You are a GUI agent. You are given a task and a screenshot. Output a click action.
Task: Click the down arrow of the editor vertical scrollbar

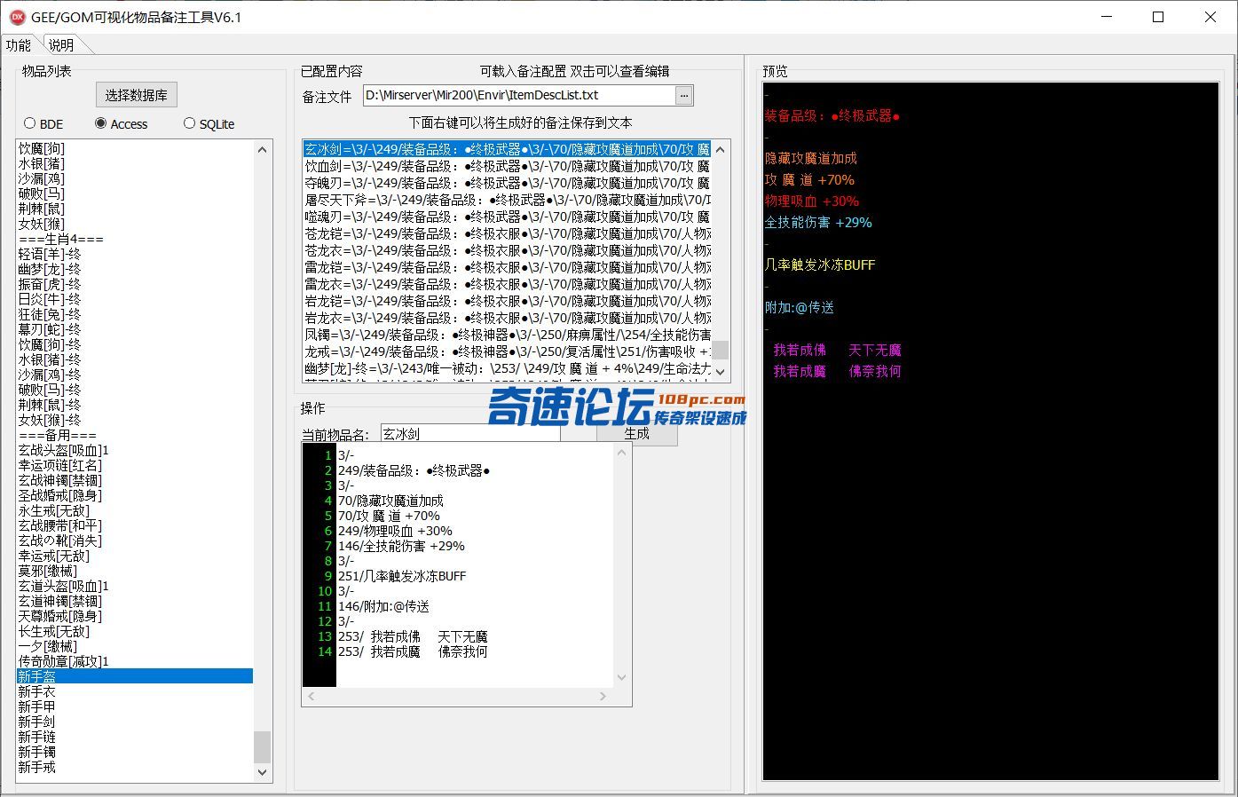(621, 679)
